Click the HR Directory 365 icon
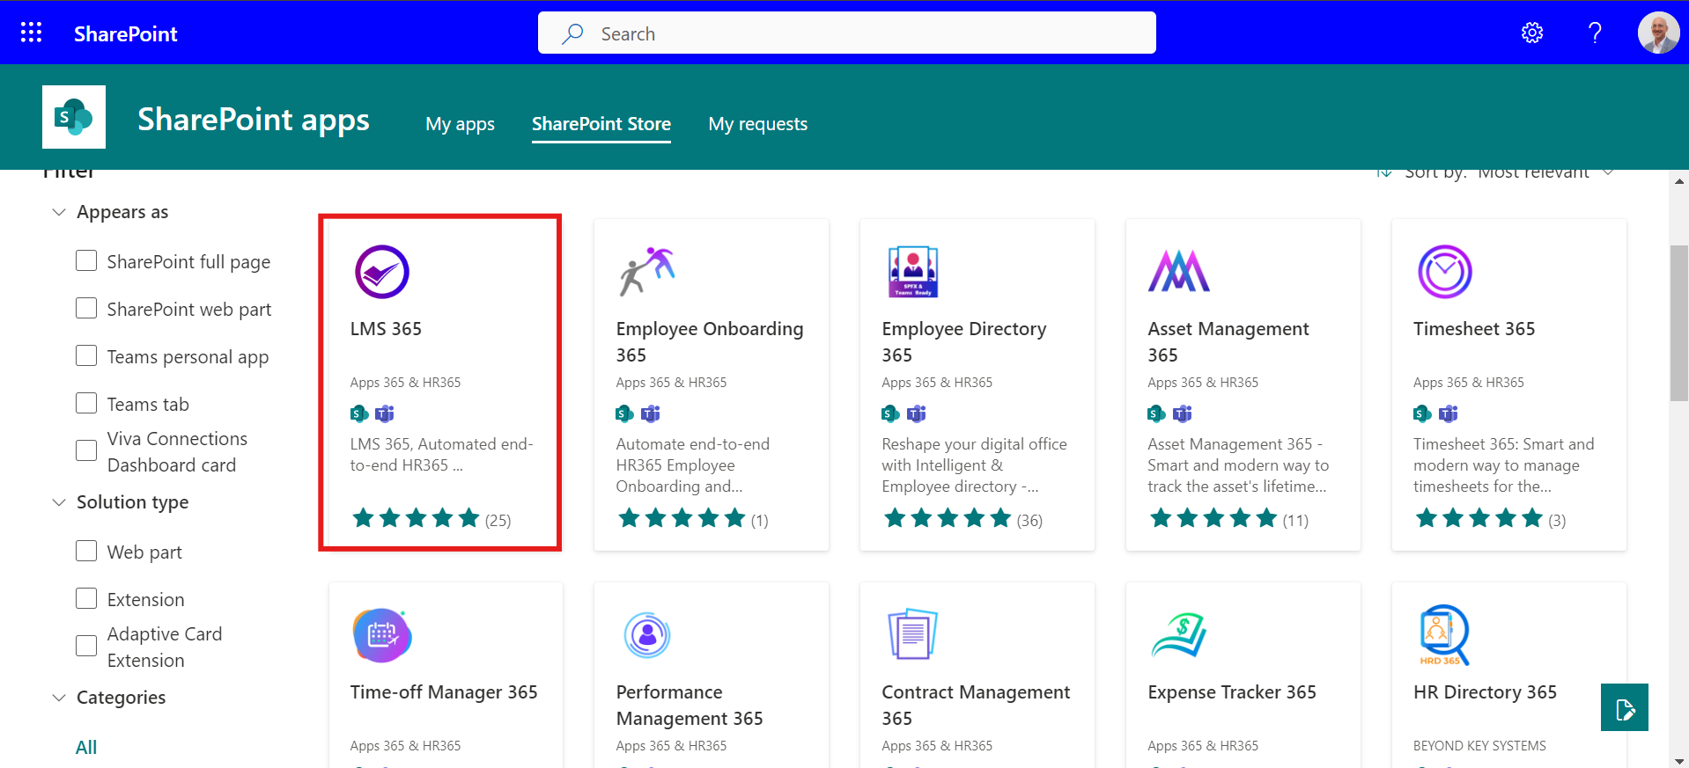Viewport: 1689px width, 768px height. (1445, 635)
